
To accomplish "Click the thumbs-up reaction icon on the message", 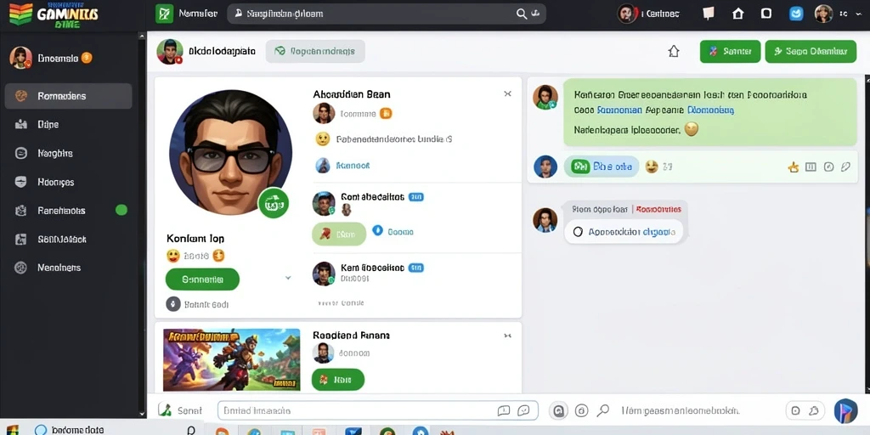I will (794, 167).
